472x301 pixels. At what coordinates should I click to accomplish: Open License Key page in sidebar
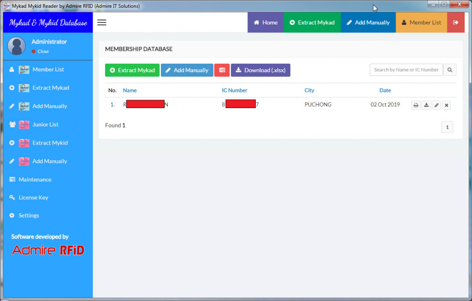click(33, 198)
